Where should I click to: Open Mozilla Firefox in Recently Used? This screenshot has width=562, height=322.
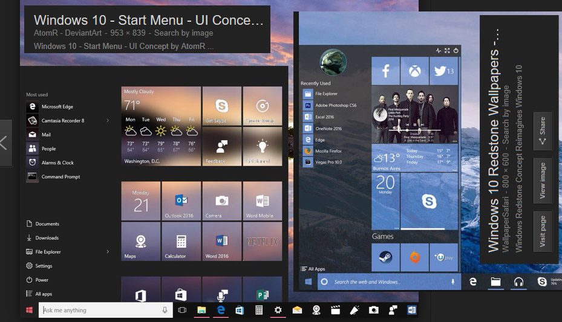[322, 151]
